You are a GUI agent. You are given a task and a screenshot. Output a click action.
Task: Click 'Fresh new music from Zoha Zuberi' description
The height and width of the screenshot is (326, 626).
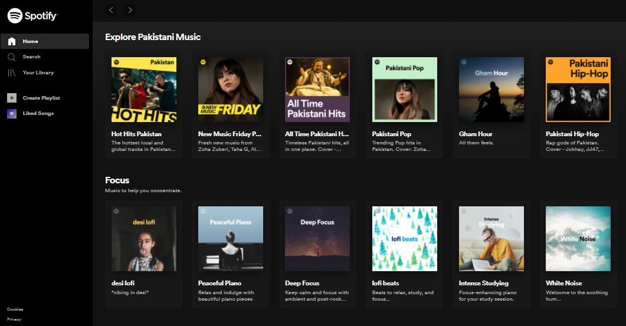[230, 146]
